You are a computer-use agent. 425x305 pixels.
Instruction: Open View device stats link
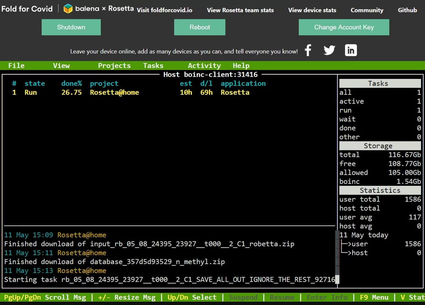pos(312,10)
